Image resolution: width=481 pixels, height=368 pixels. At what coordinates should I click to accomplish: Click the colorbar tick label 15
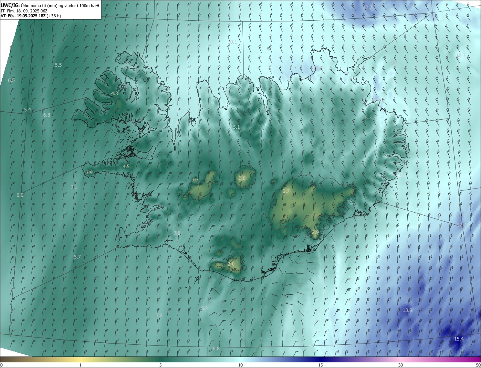(321, 365)
